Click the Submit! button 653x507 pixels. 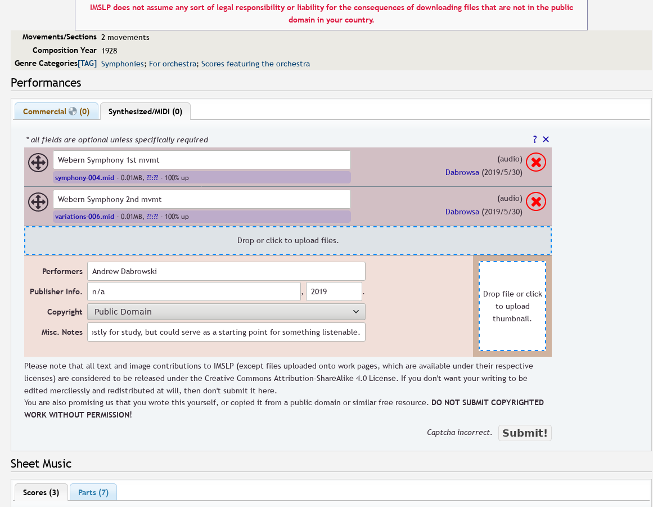click(x=525, y=433)
